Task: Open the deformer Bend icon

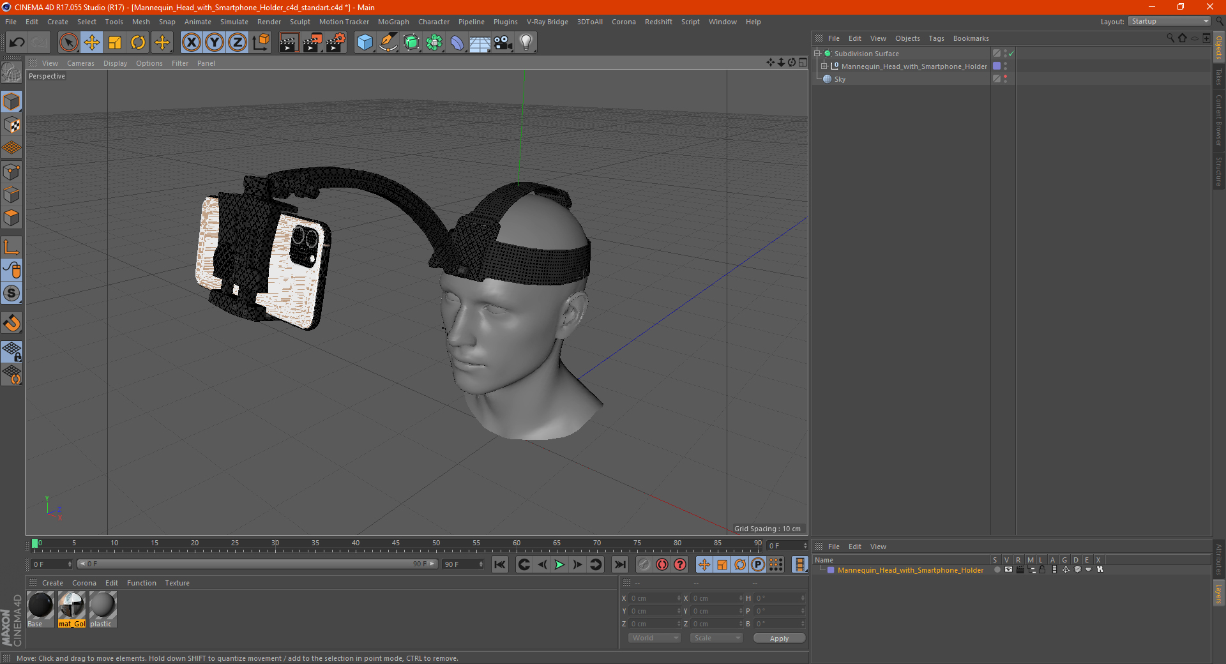Action: 457,43
